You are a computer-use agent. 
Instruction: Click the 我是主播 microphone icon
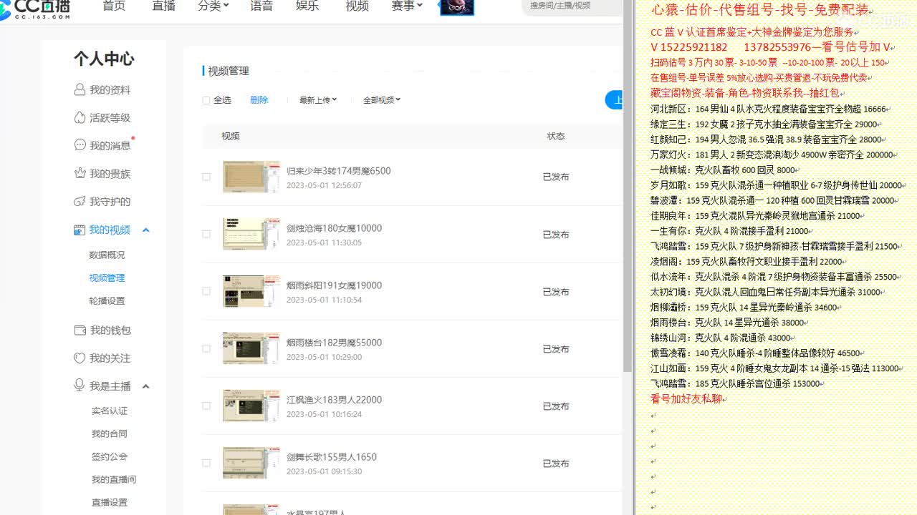click(80, 386)
